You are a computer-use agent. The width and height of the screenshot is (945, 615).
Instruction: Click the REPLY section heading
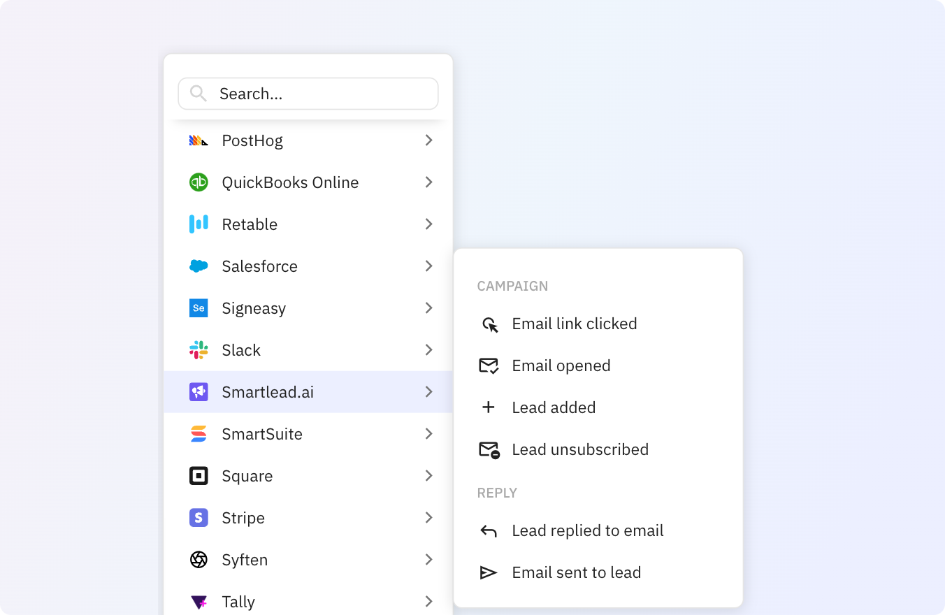coord(497,493)
